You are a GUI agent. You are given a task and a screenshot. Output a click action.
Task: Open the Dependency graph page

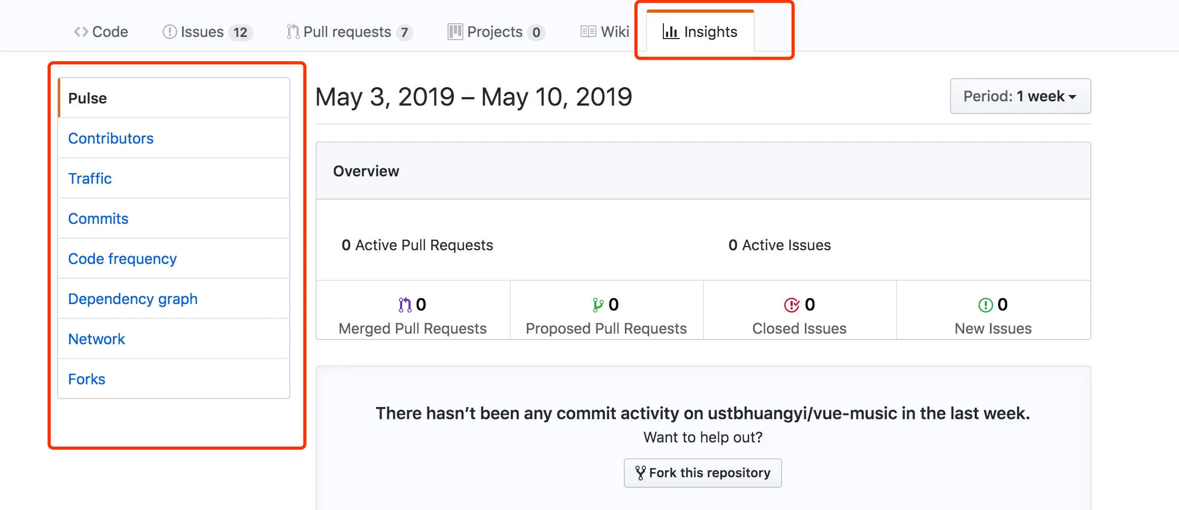133,299
